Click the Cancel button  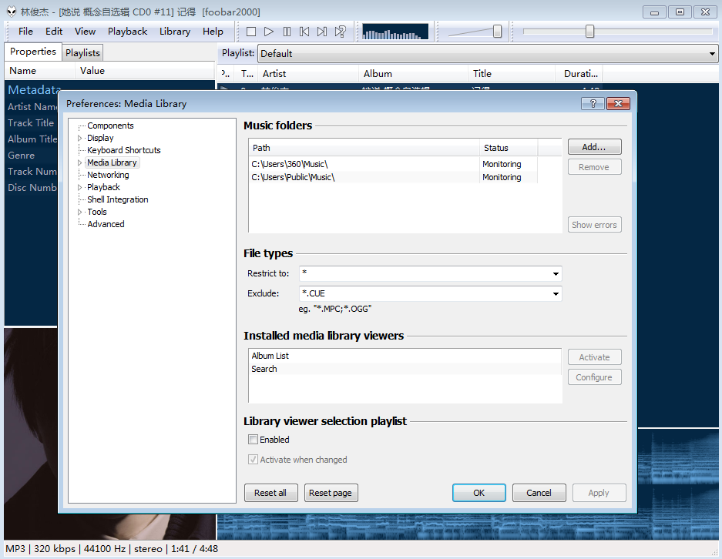539,493
